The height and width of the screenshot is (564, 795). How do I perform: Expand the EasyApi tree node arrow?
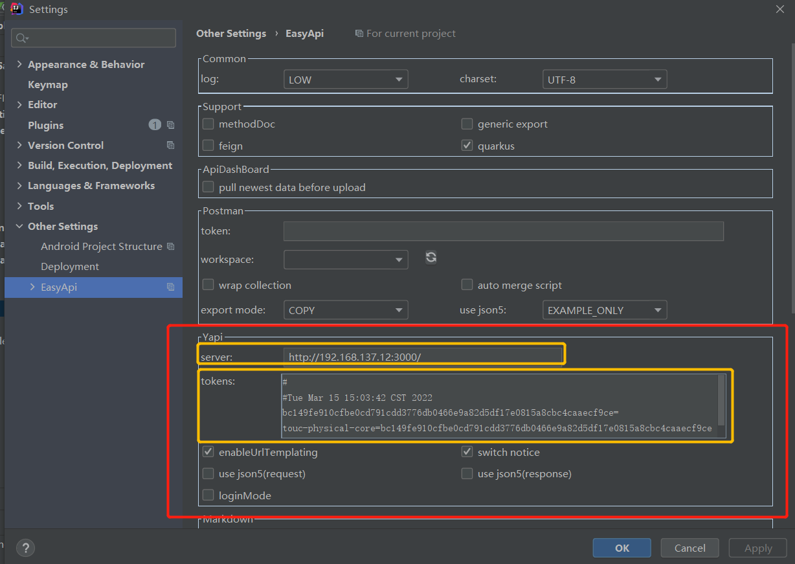click(32, 287)
